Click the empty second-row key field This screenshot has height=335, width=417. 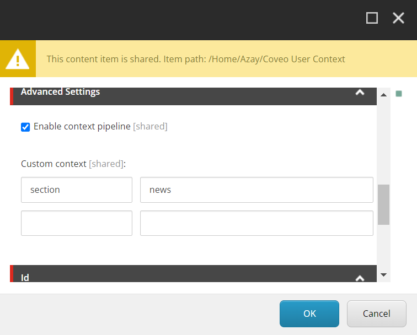coord(77,223)
